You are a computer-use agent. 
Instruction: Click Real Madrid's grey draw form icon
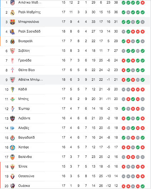(128, 12)
